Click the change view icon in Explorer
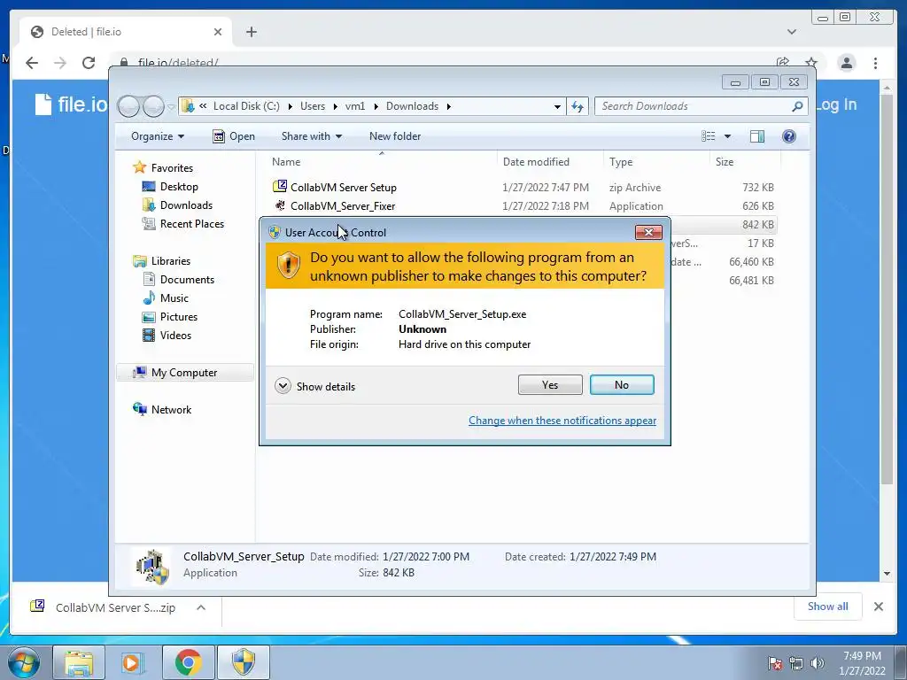 [x=708, y=135]
